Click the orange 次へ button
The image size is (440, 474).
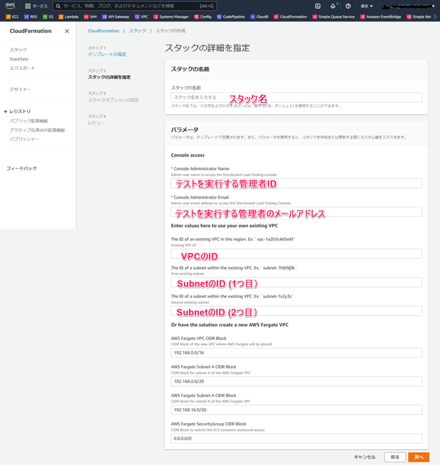point(419,457)
